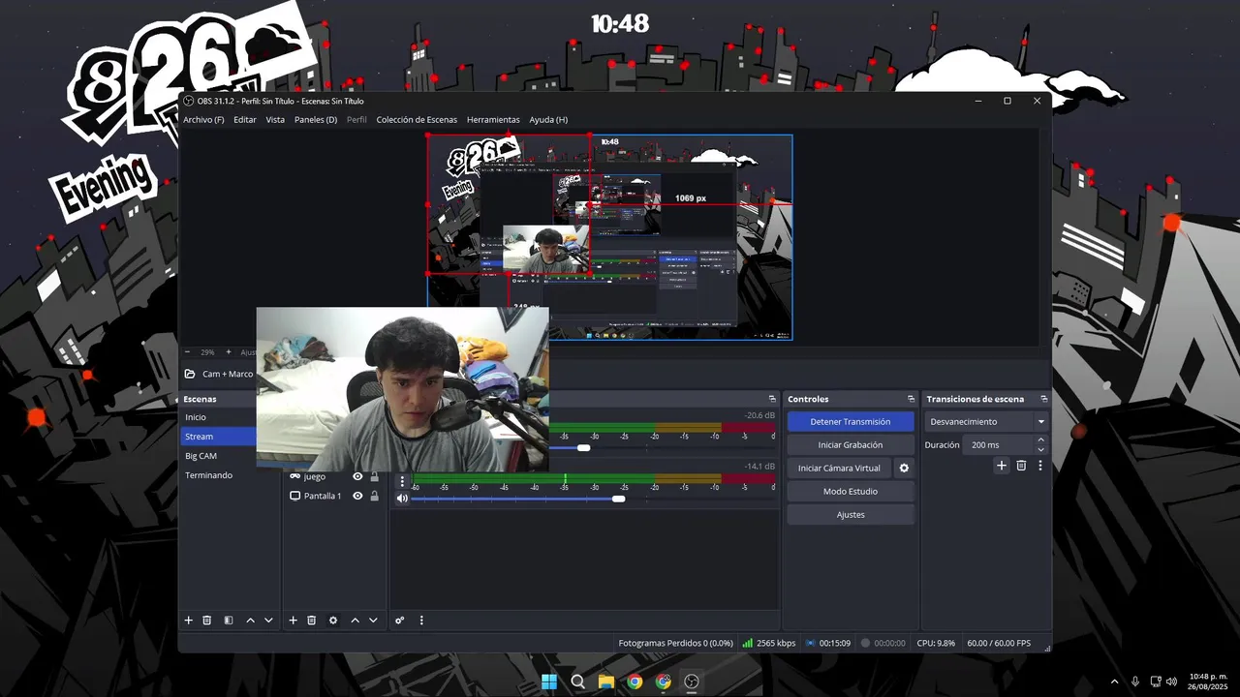Image resolution: width=1240 pixels, height=697 pixels.
Task: Zoom in the preview with plus icon
Action: 229,352
